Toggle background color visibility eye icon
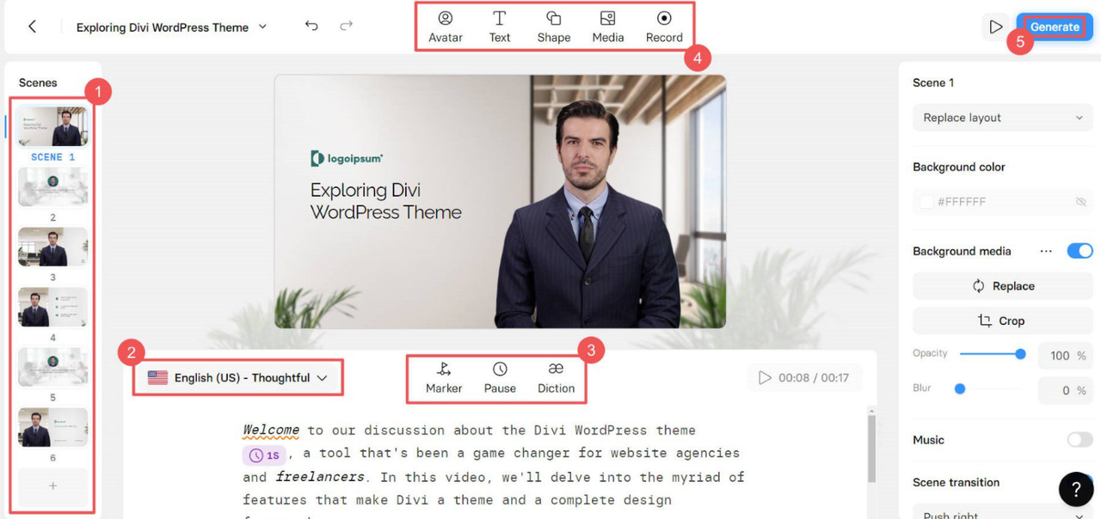The height and width of the screenshot is (519, 1101). pos(1081,202)
